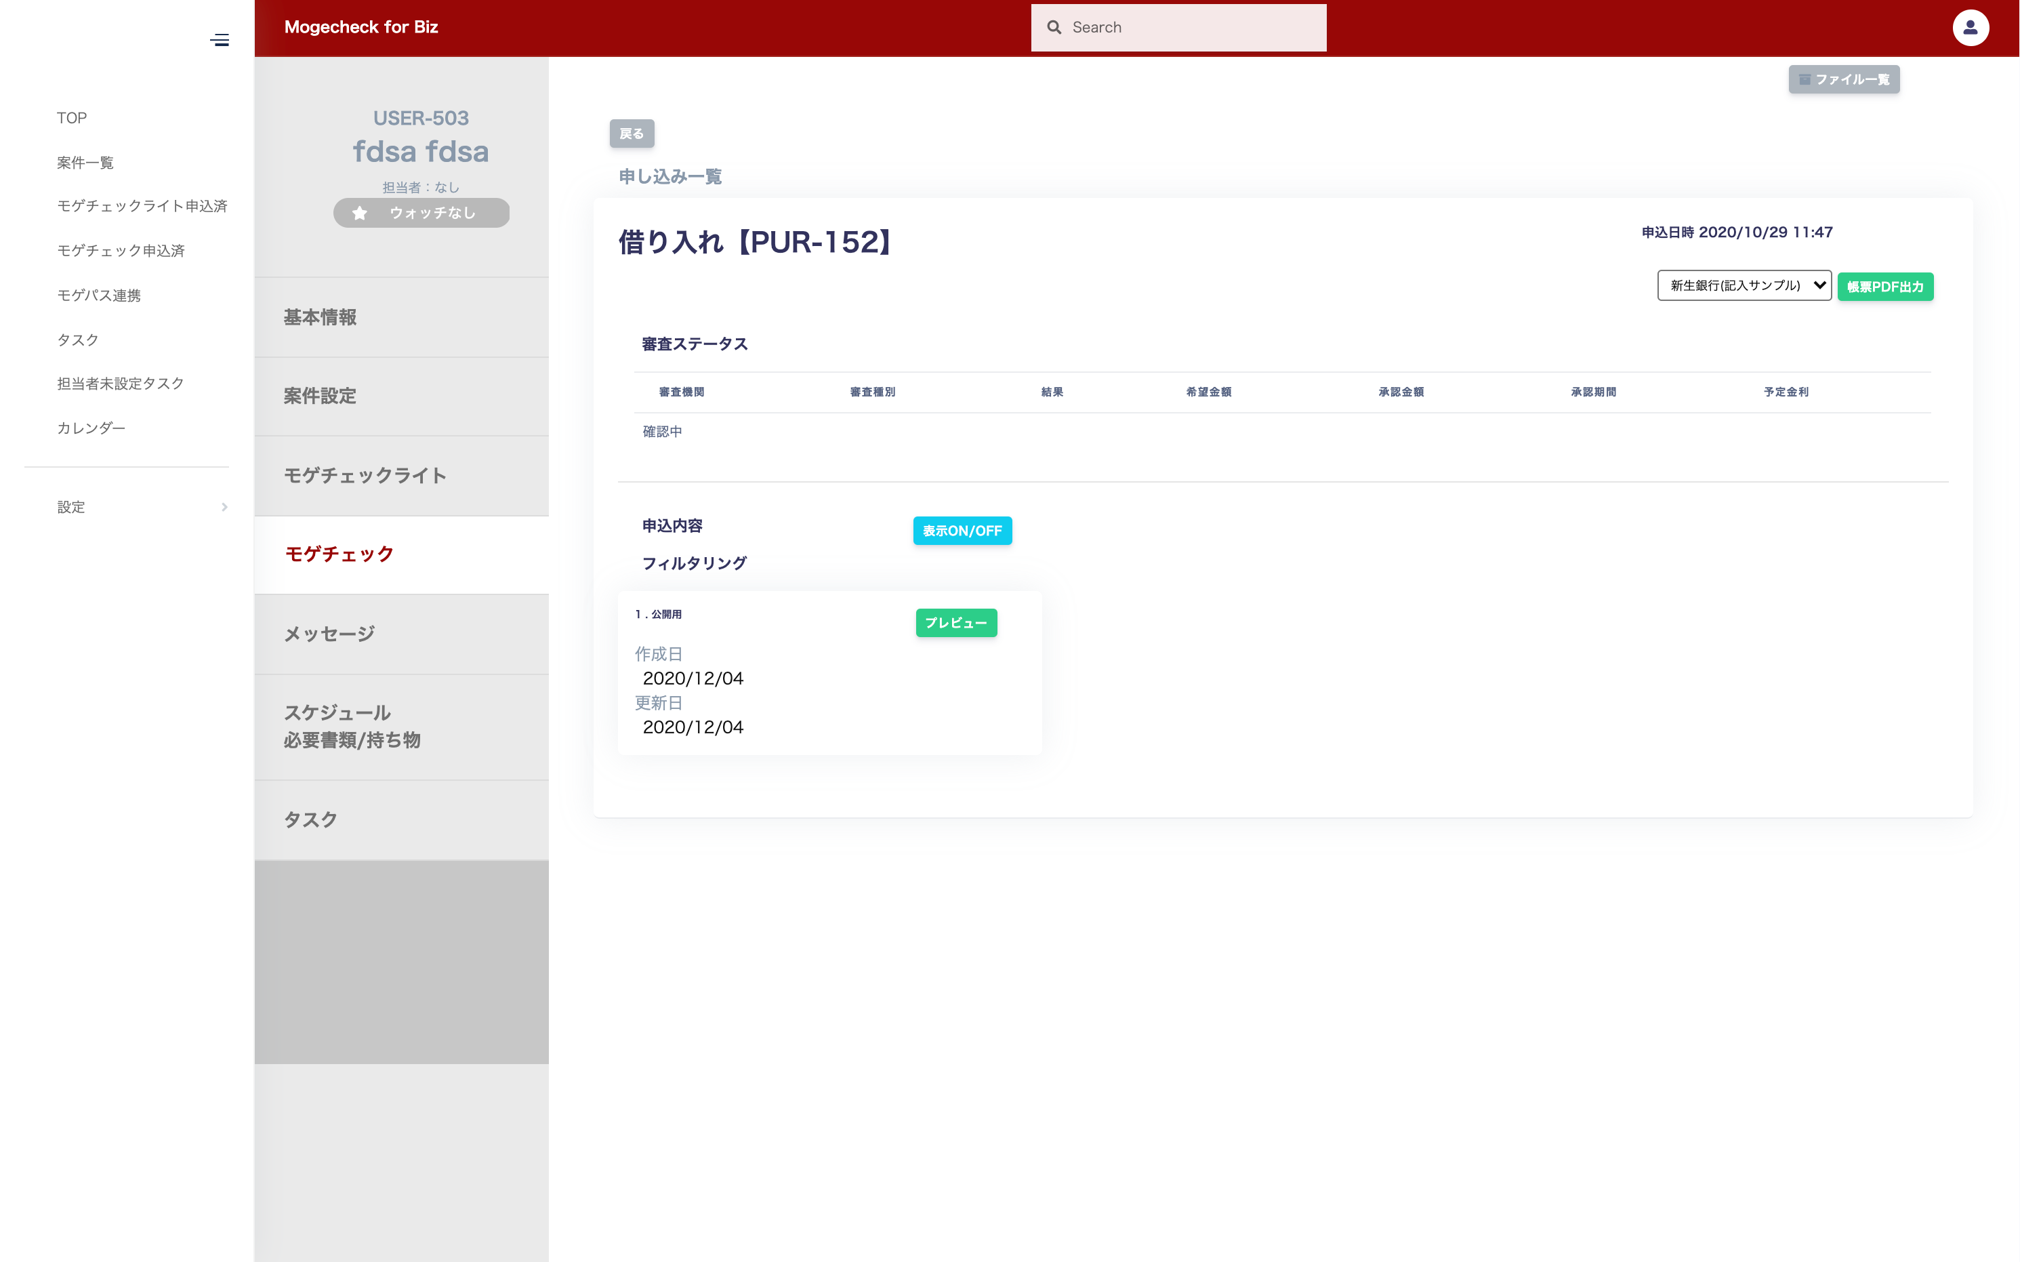Open user profile avatar icon
This screenshot has width=2020, height=1262.
coord(1969,28)
